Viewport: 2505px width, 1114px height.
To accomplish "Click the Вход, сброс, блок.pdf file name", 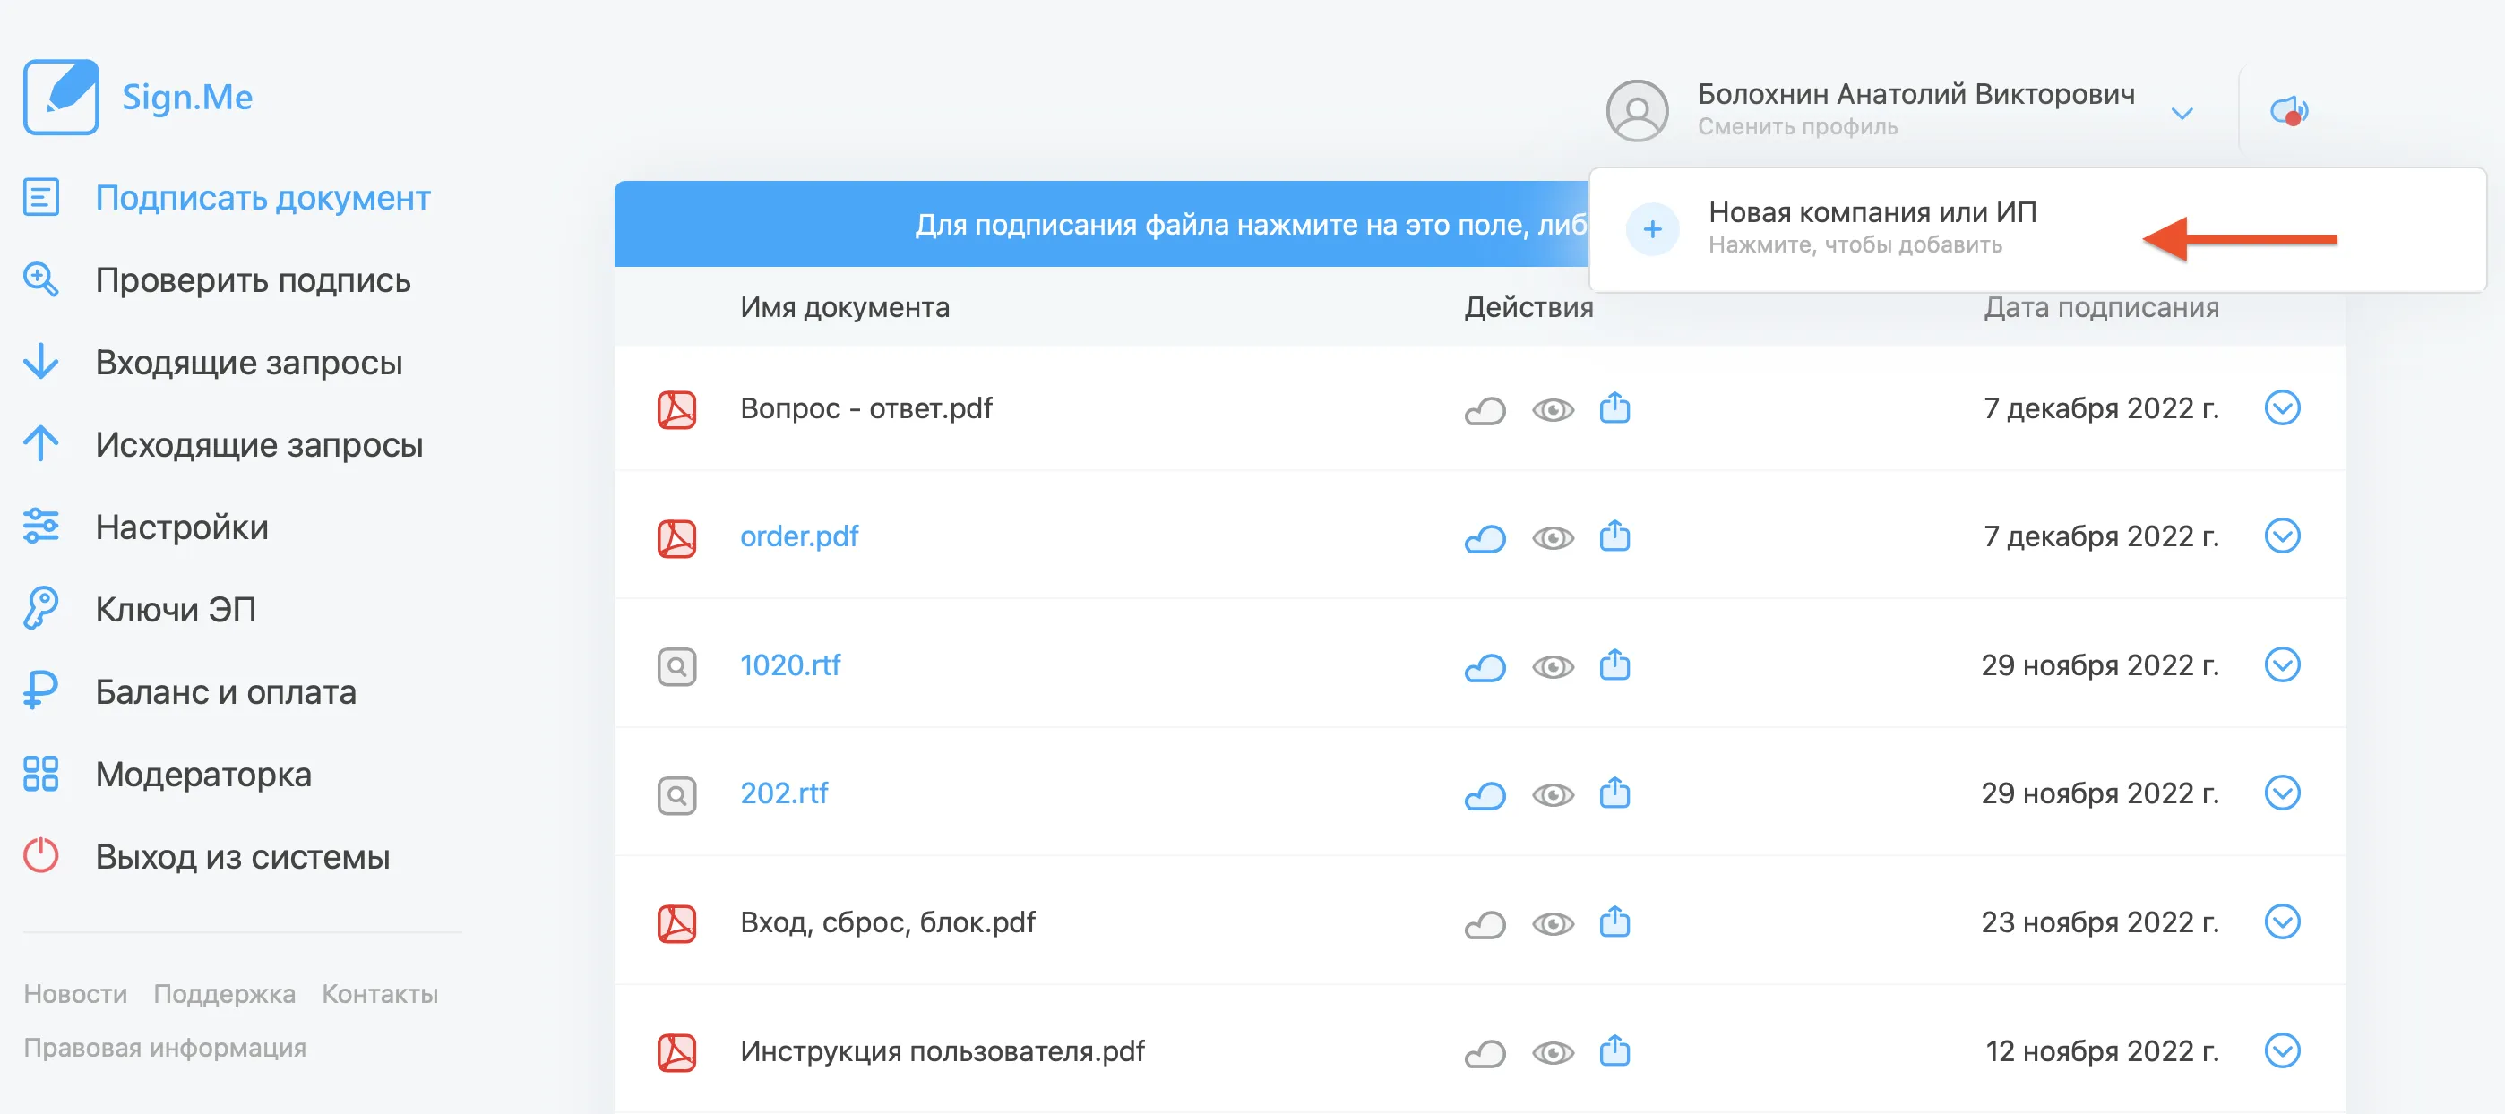I will tap(888, 921).
